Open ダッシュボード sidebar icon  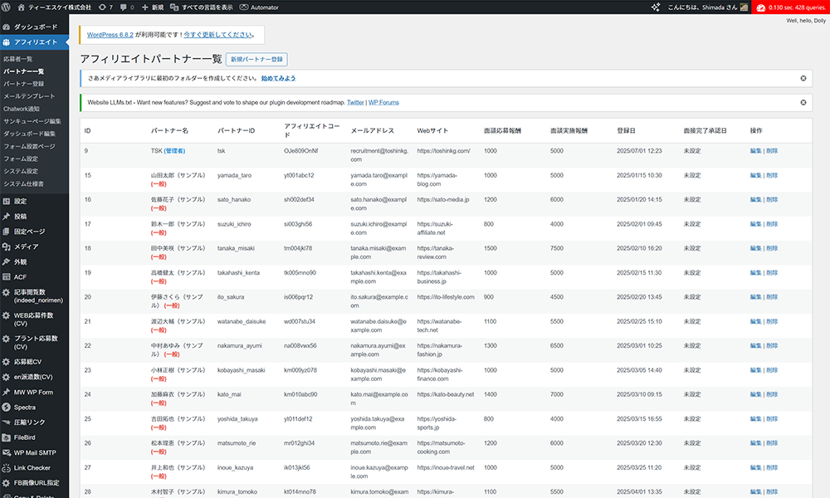click(7, 27)
